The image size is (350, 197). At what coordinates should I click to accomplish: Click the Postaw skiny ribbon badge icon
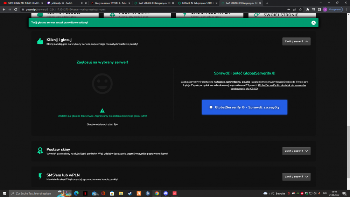(x=40, y=150)
